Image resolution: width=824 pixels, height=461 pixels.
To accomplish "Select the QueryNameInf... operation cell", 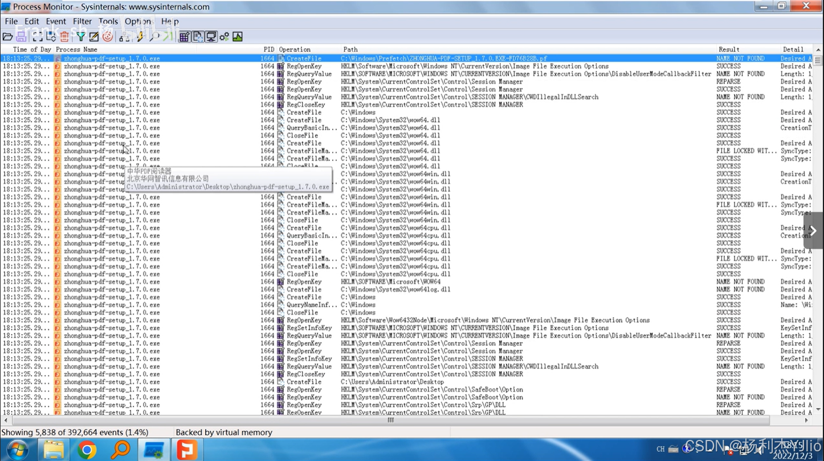I will click(312, 304).
